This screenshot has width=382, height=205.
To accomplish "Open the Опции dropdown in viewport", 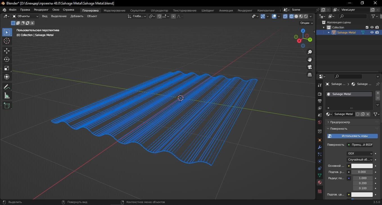I will click(306, 23).
